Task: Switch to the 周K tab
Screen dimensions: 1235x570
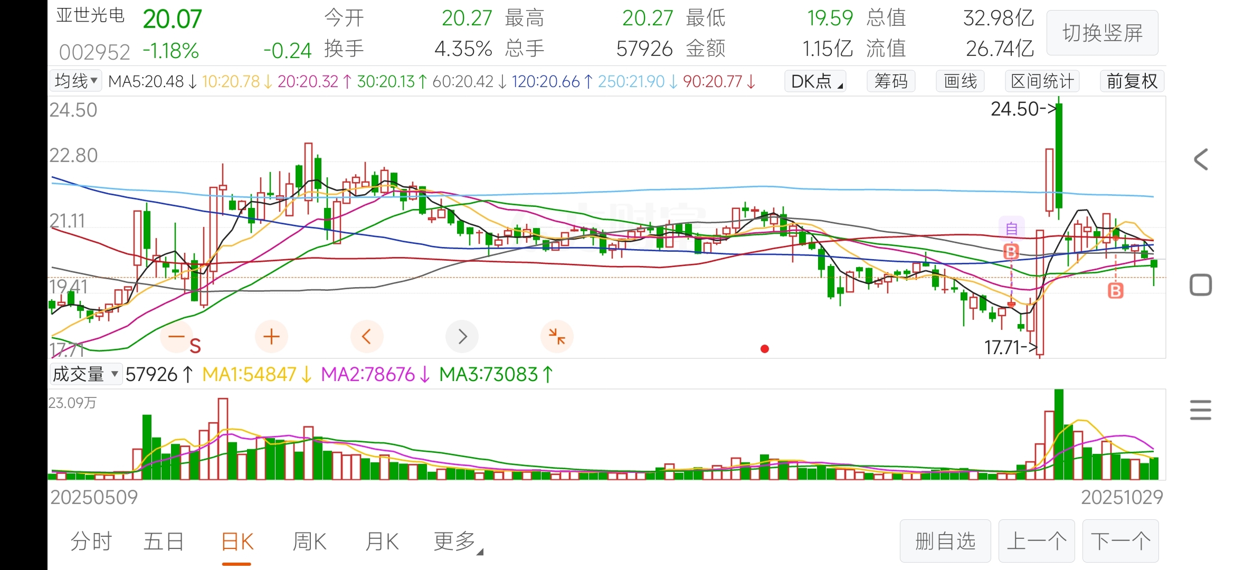Action: [x=309, y=541]
